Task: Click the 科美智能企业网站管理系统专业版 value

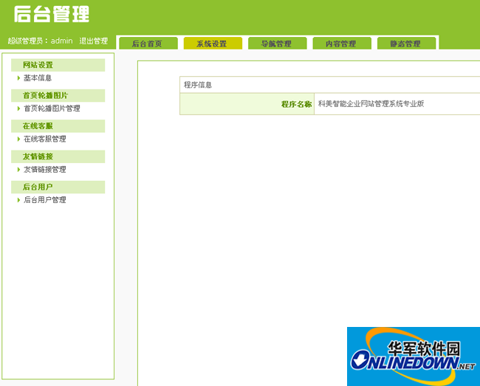Action: (x=371, y=103)
